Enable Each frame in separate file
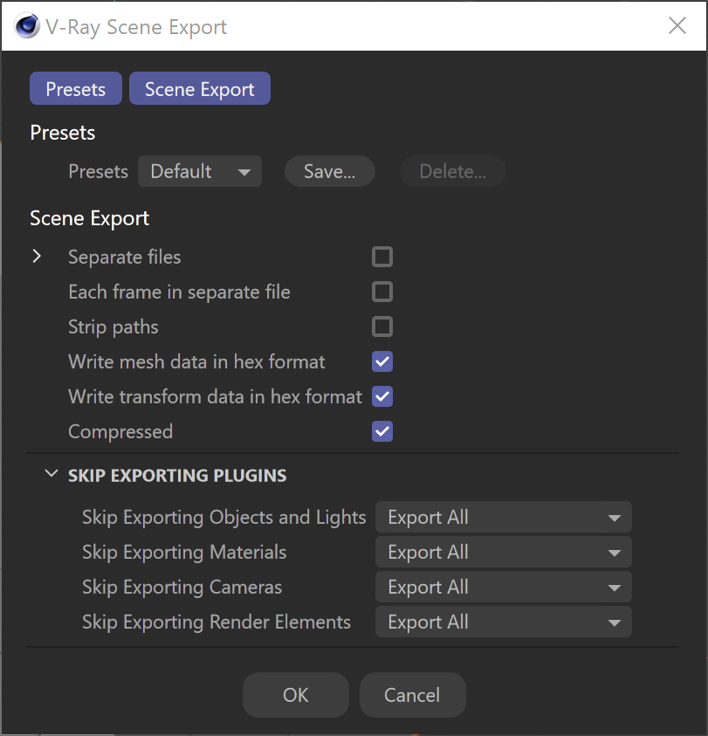The image size is (708, 736). coord(382,292)
